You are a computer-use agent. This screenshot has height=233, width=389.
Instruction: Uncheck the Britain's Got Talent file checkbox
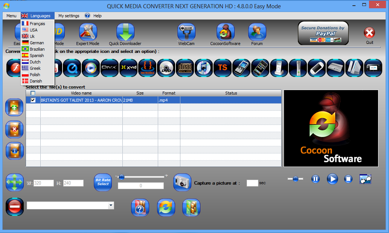(33, 100)
